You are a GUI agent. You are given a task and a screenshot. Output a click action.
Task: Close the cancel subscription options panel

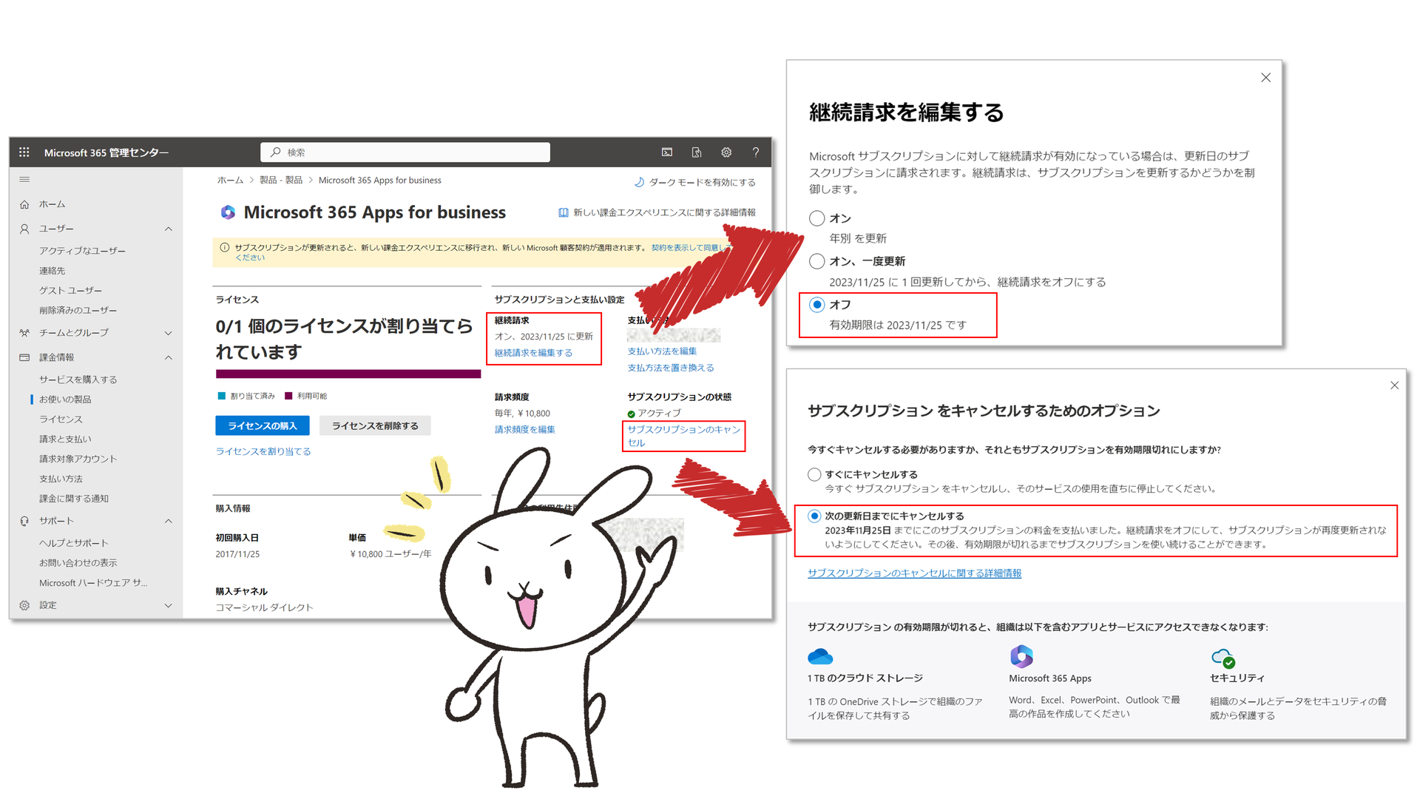tap(1394, 385)
